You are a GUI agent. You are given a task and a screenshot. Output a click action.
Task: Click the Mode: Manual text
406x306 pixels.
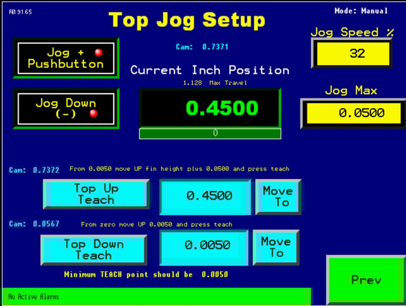click(x=361, y=11)
